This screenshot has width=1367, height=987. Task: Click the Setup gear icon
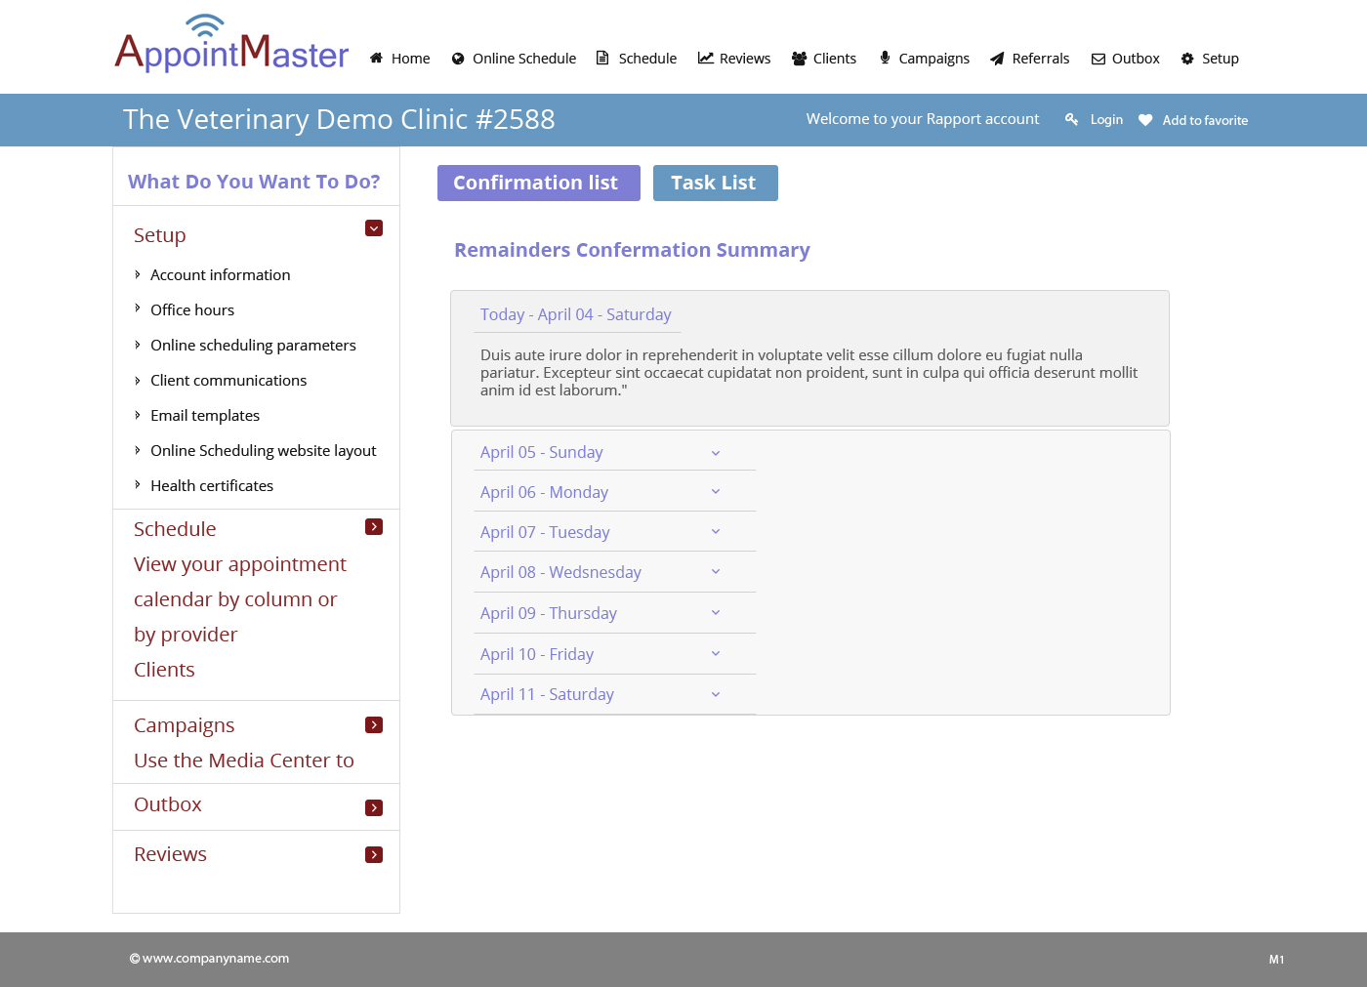[x=1187, y=59]
